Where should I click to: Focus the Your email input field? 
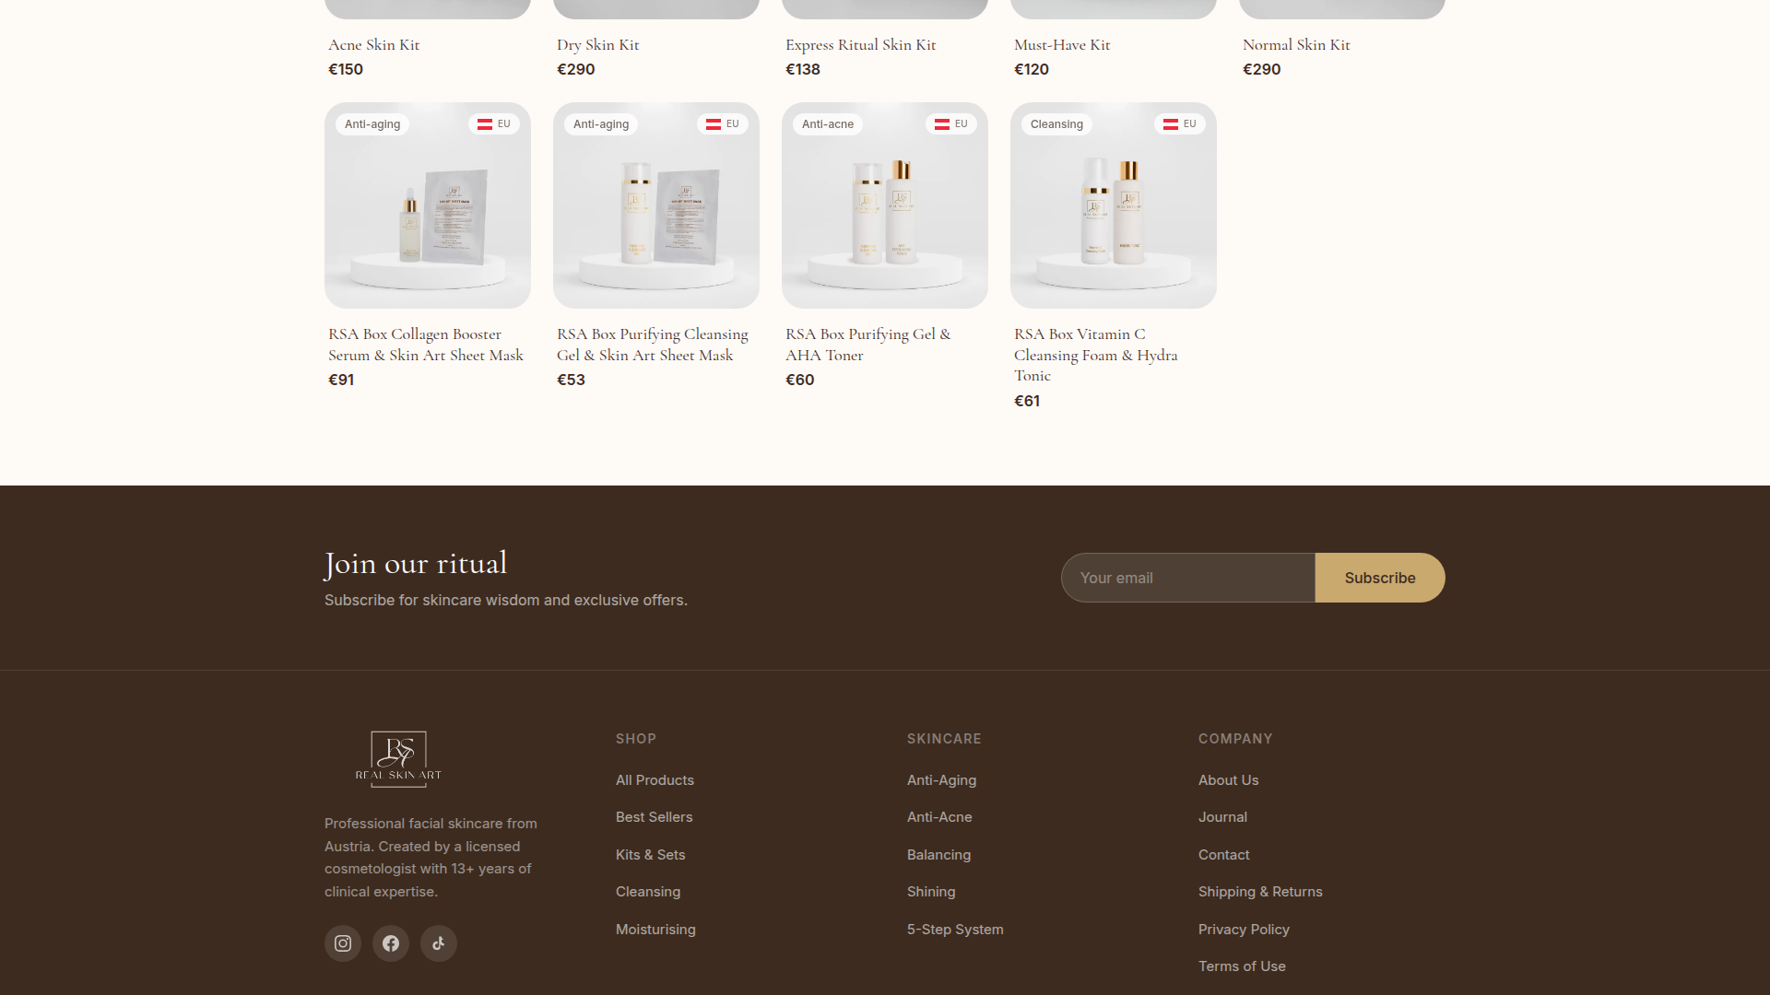1187,578
